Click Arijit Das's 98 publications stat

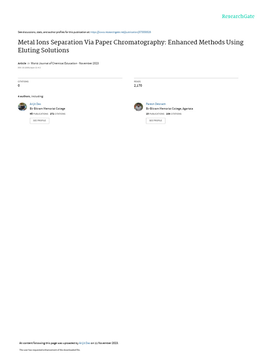coord(39,114)
